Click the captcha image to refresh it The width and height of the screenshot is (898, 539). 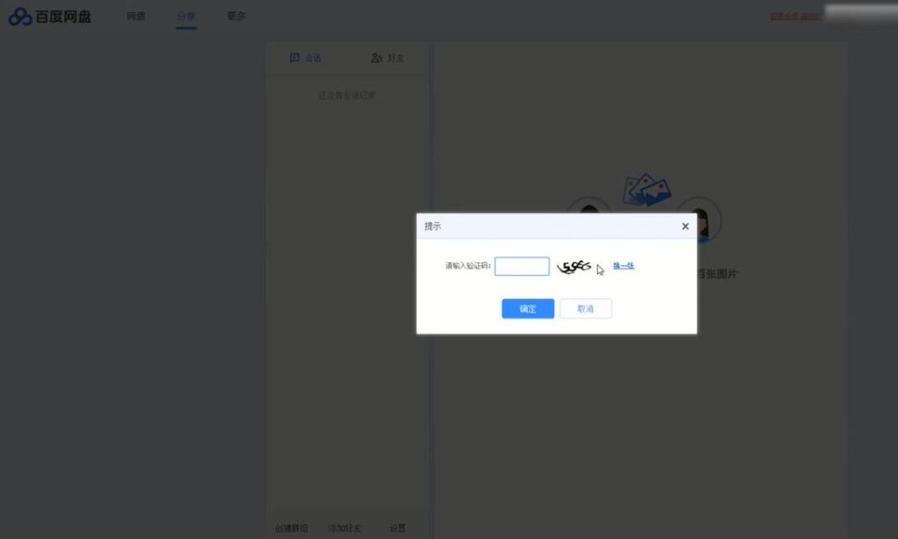click(575, 266)
